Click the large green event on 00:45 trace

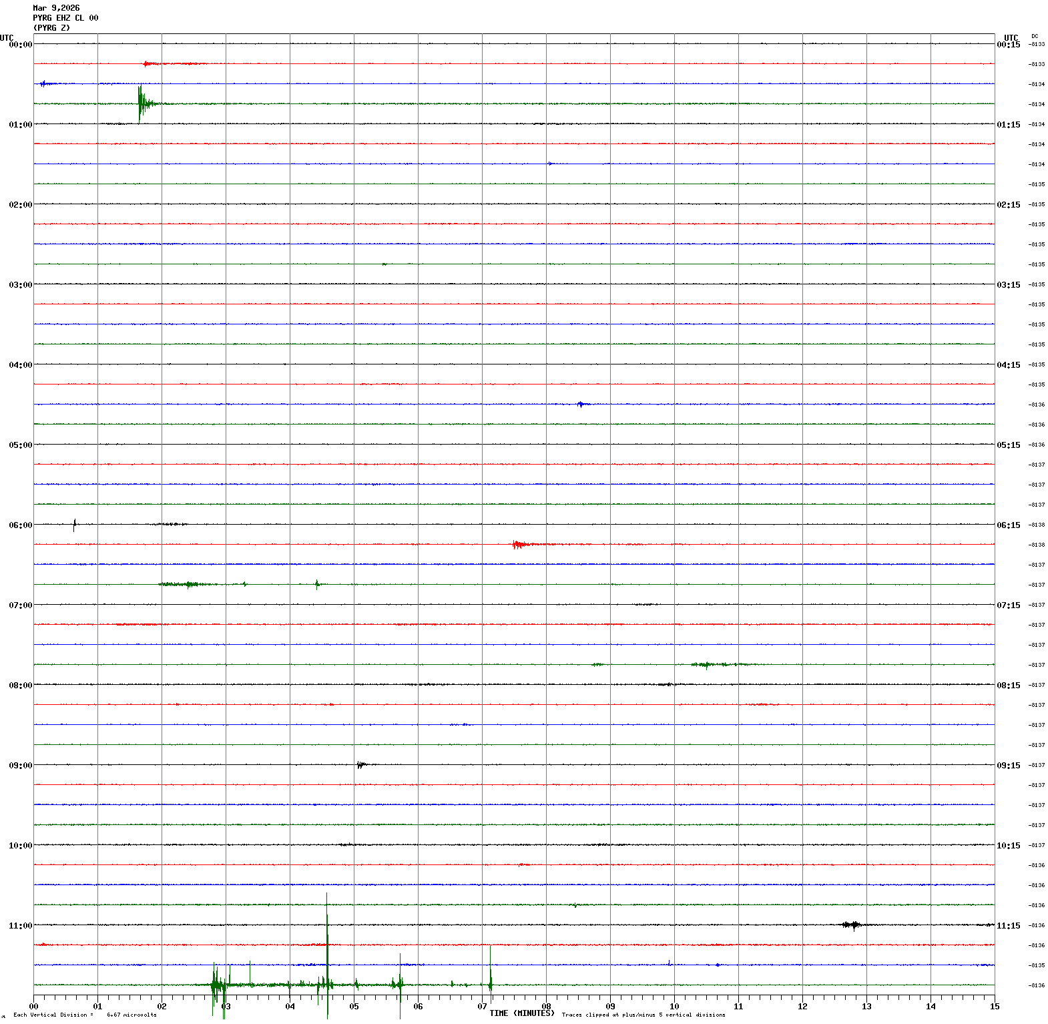[x=142, y=103]
